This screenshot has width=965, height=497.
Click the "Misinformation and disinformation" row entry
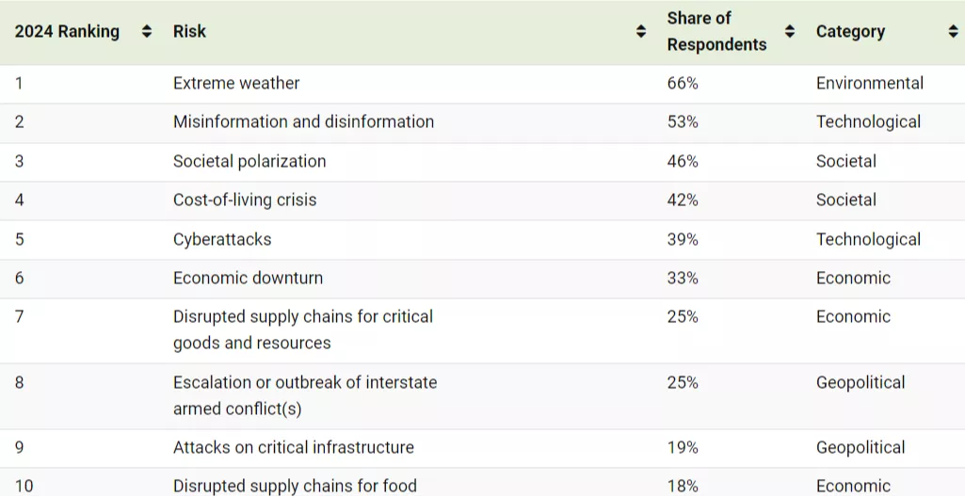pyautogui.click(x=303, y=122)
